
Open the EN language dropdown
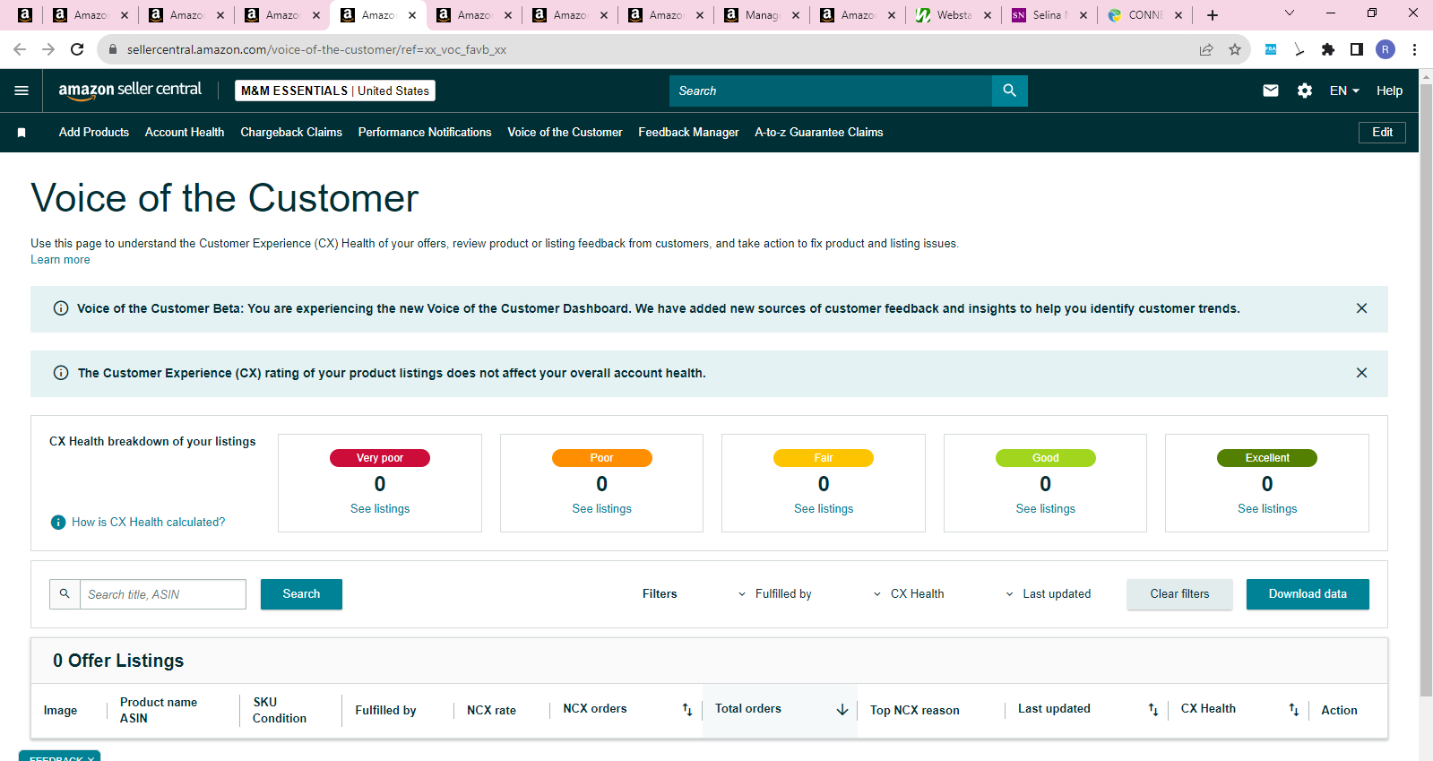coord(1344,91)
